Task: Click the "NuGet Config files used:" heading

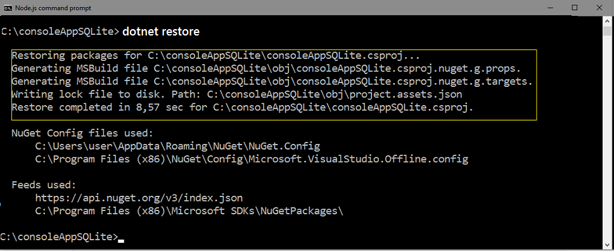Action: point(82,133)
